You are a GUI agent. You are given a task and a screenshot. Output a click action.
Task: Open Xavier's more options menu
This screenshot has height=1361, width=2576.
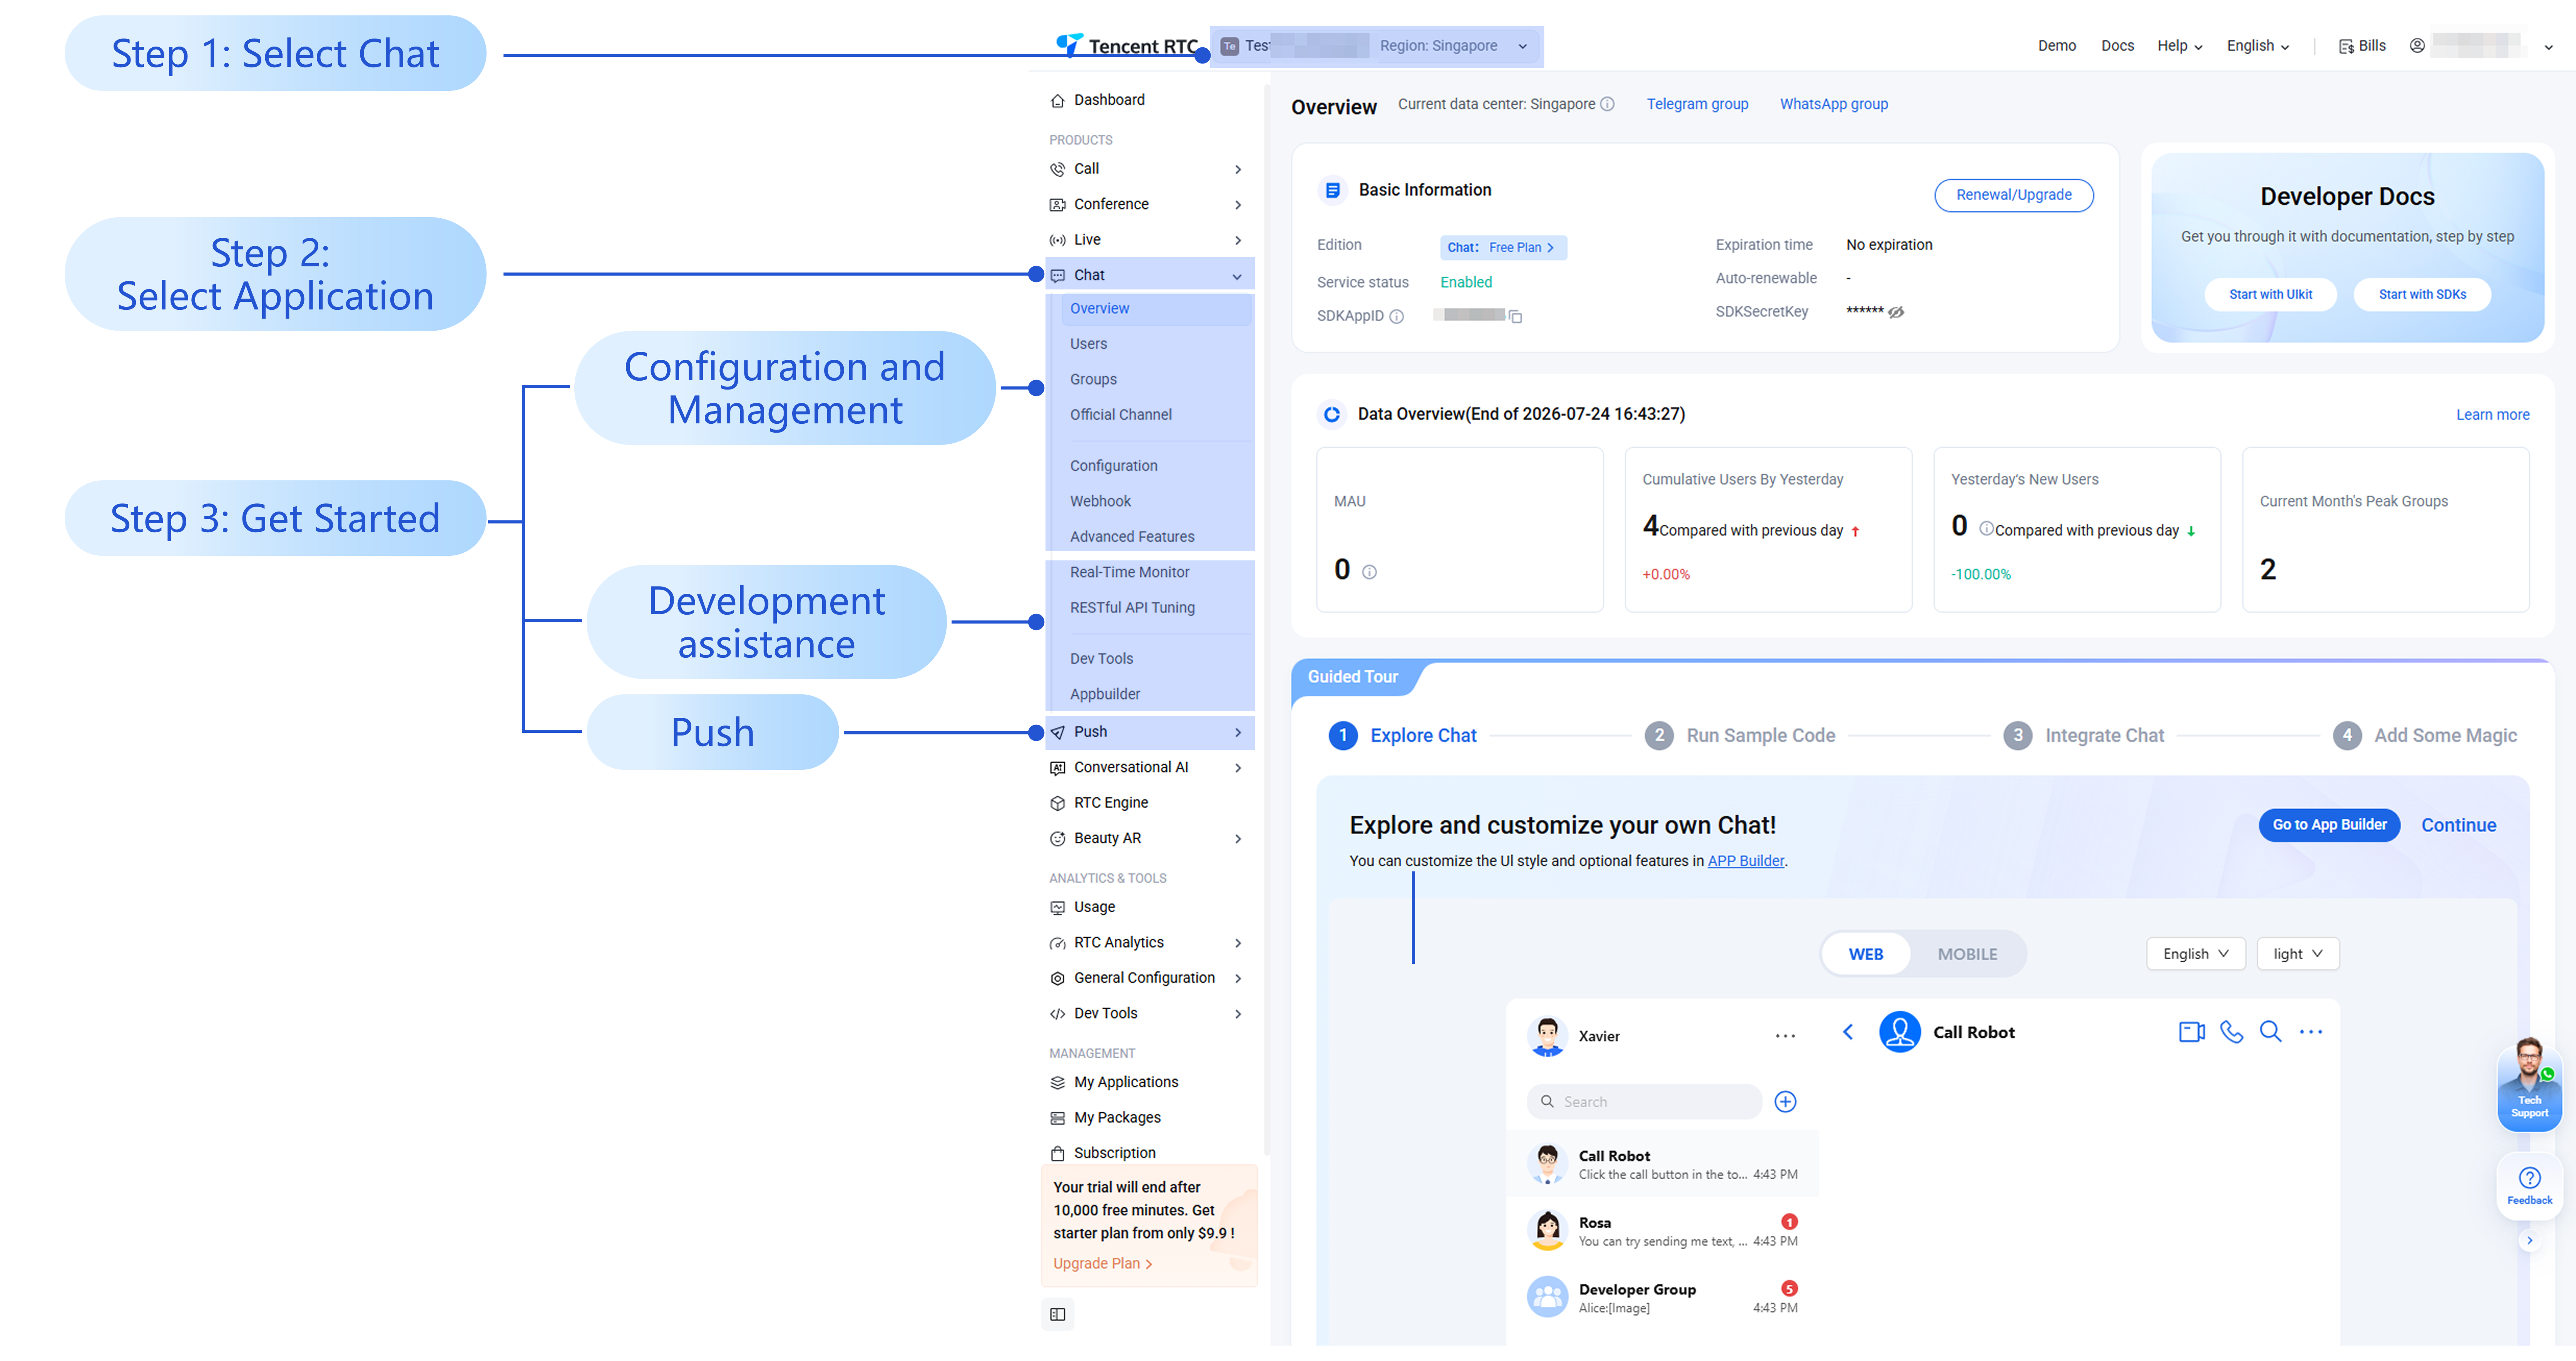[1785, 1036]
